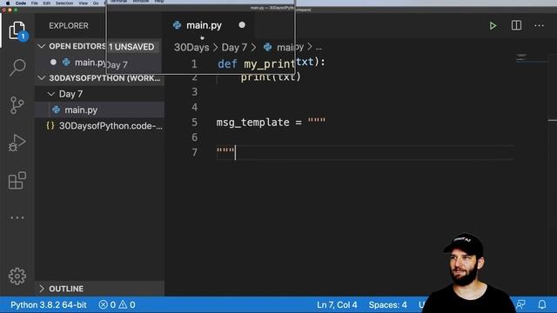557x313 pixels.
Task: Run the Python file with play button
Action: pyautogui.click(x=493, y=25)
